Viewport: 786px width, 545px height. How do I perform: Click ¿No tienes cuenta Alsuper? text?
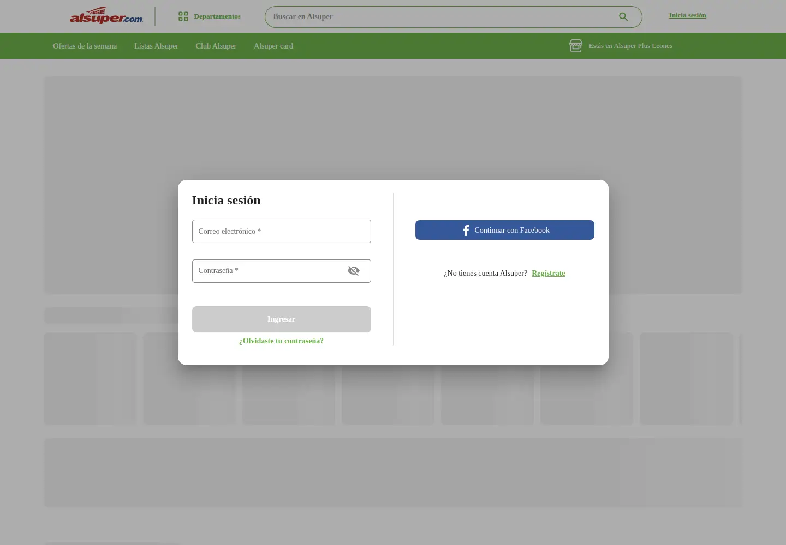[x=486, y=274]
